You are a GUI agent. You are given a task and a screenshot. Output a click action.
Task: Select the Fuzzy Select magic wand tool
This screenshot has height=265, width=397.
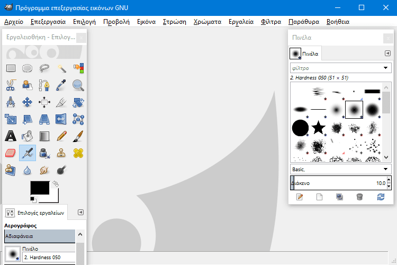(61, 68)
